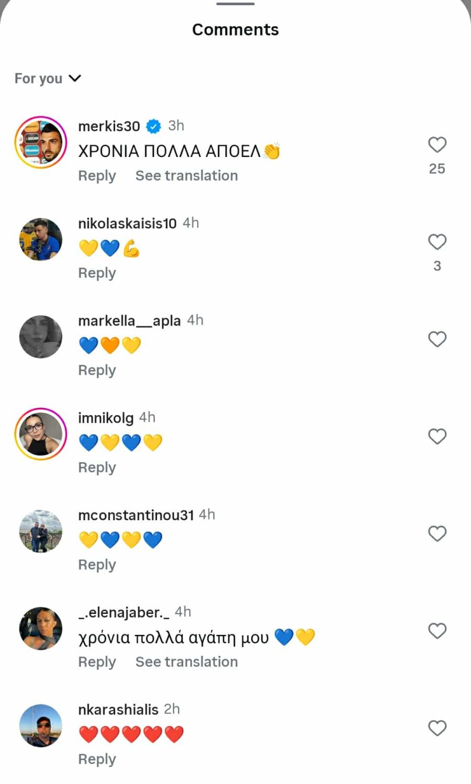471x784 pixels.
Task: Like merkis30's comment with the heart
Action: (x=437, y=144)
